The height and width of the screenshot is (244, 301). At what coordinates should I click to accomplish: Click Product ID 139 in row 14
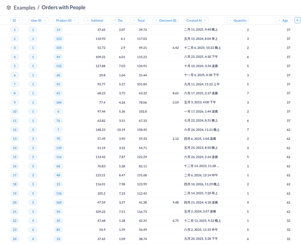(59, 148)
